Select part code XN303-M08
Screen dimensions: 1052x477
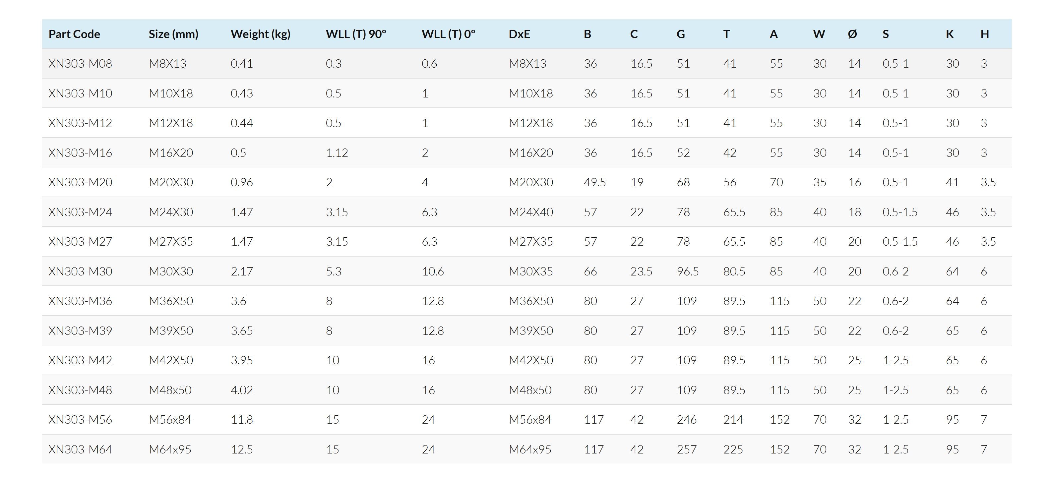[x=80, y=64]
